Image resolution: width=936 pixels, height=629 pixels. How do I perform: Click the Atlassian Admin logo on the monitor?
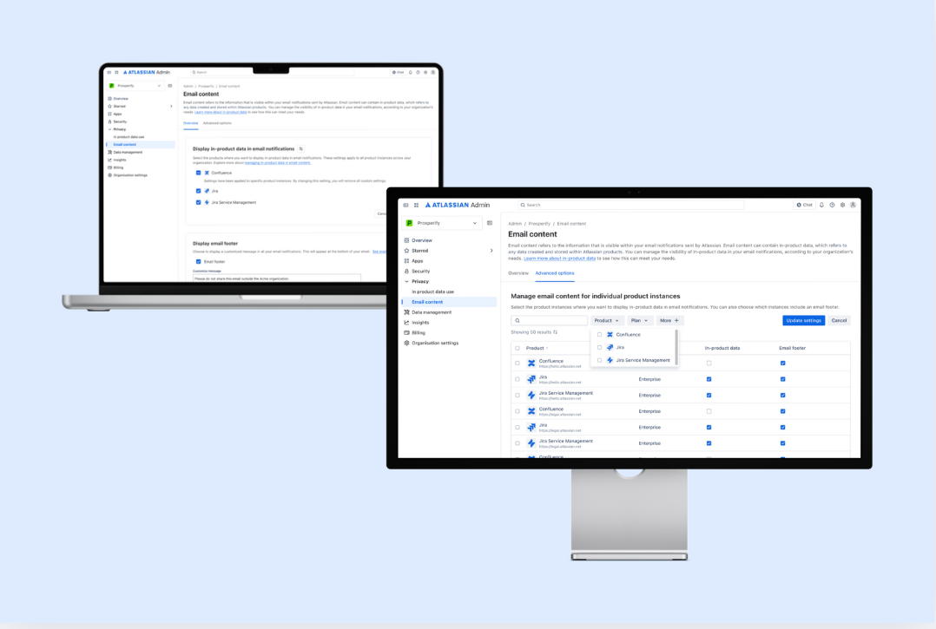pos(458,205)
